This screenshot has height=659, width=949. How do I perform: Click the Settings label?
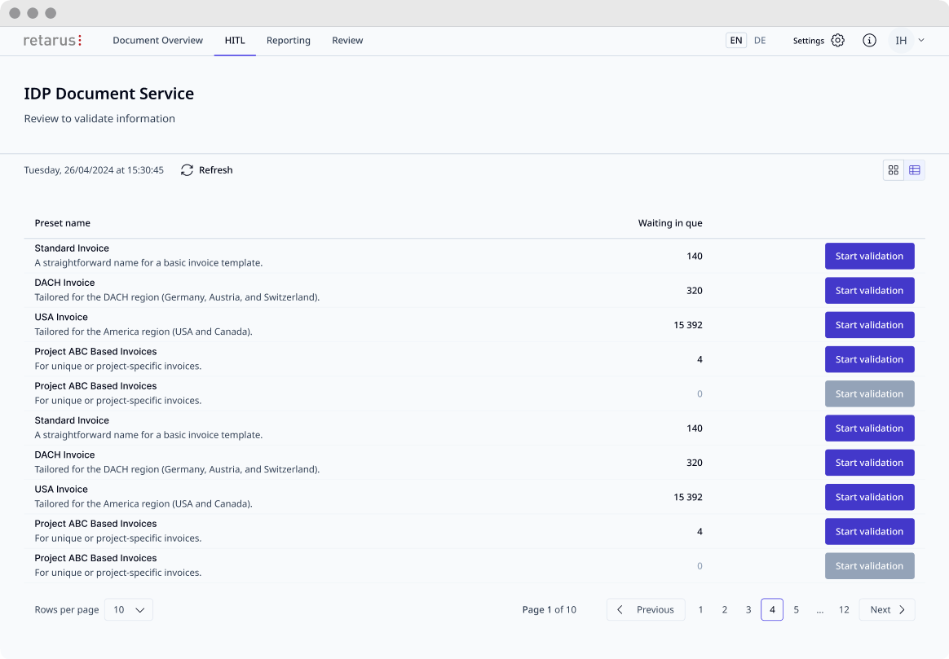809,41
